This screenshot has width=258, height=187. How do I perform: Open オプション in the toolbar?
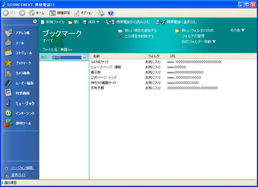pyautogui.click(x=84, y=13)
